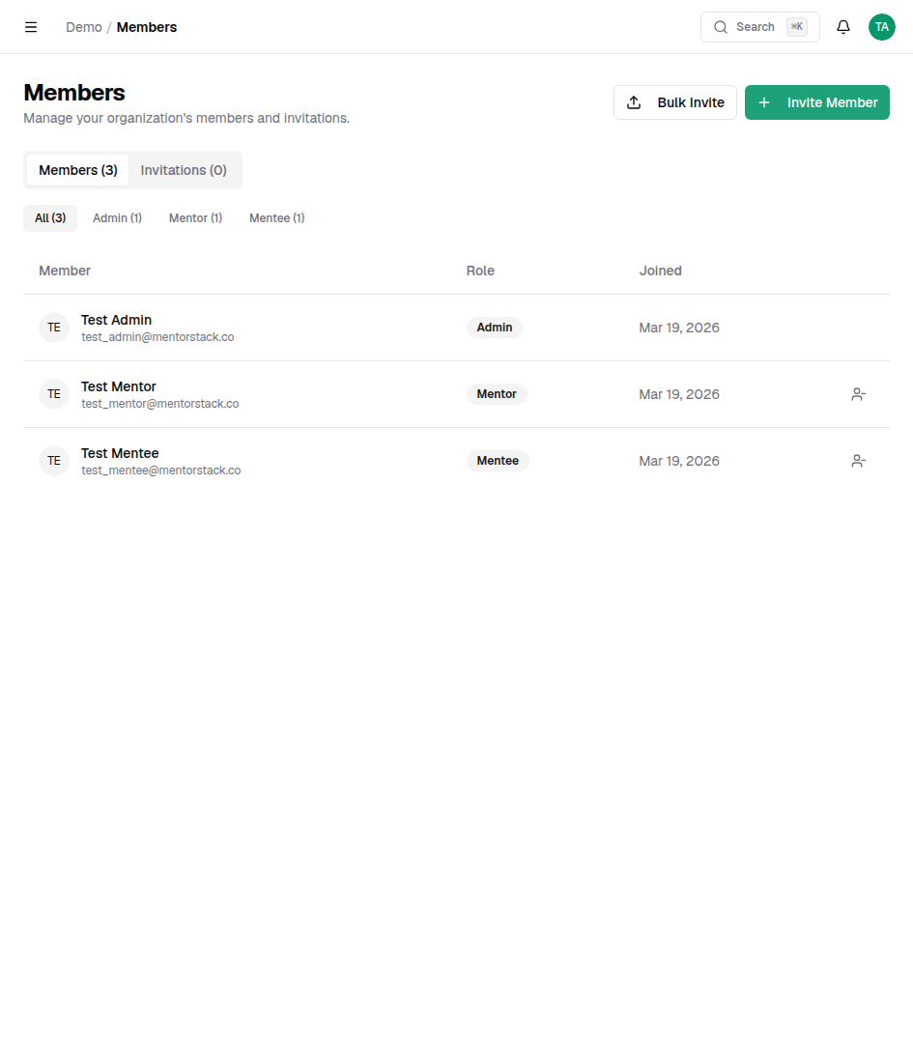This screenshot has width=913, height=1056.
Task: Filter members by Mentor (1)
Action: [195, 217]
